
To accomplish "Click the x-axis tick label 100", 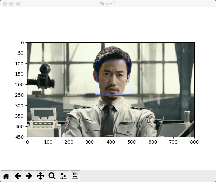I will coord(48,142).
